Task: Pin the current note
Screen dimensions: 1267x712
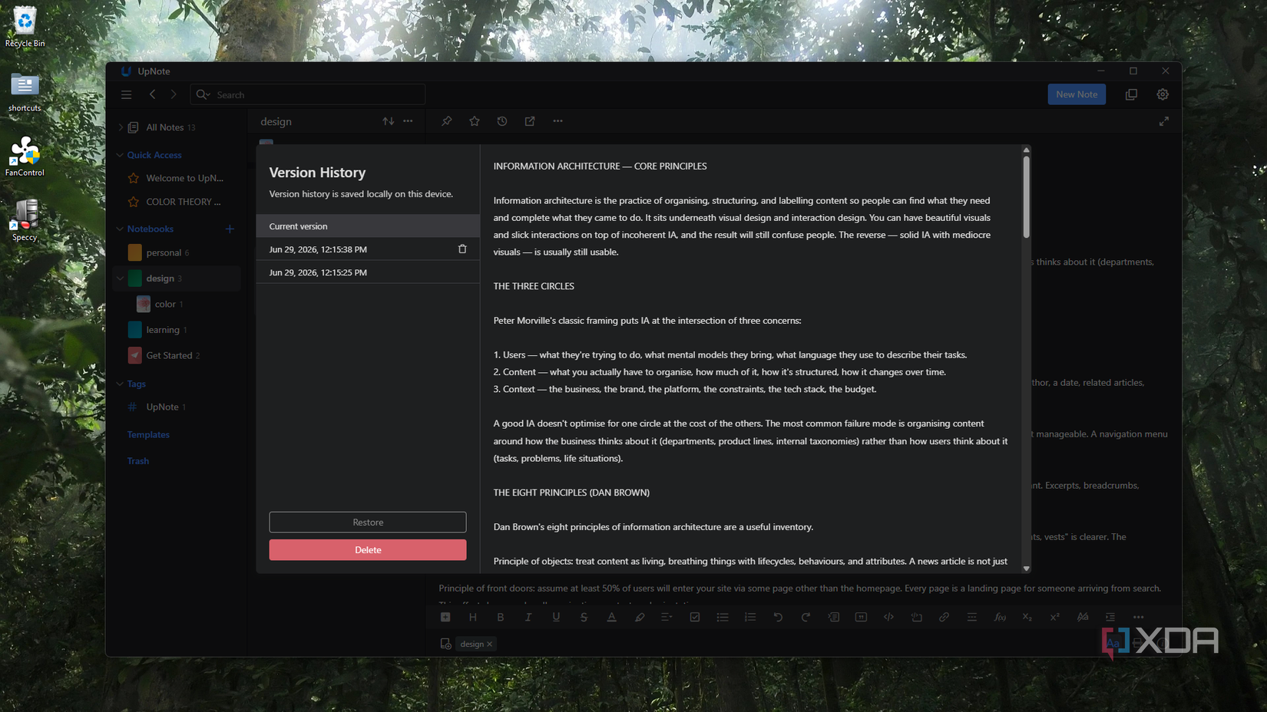Action: 447,121
